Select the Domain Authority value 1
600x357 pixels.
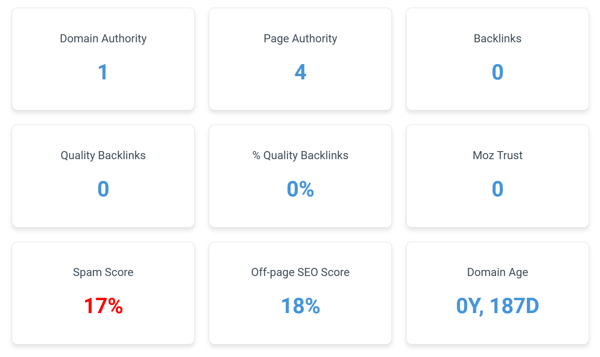pyautogui.click(x=103, y=72)
